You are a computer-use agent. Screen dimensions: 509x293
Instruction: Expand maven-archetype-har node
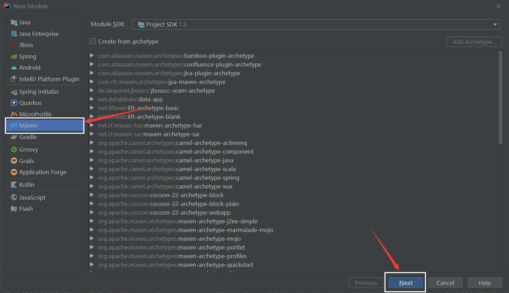click(92, 125)
